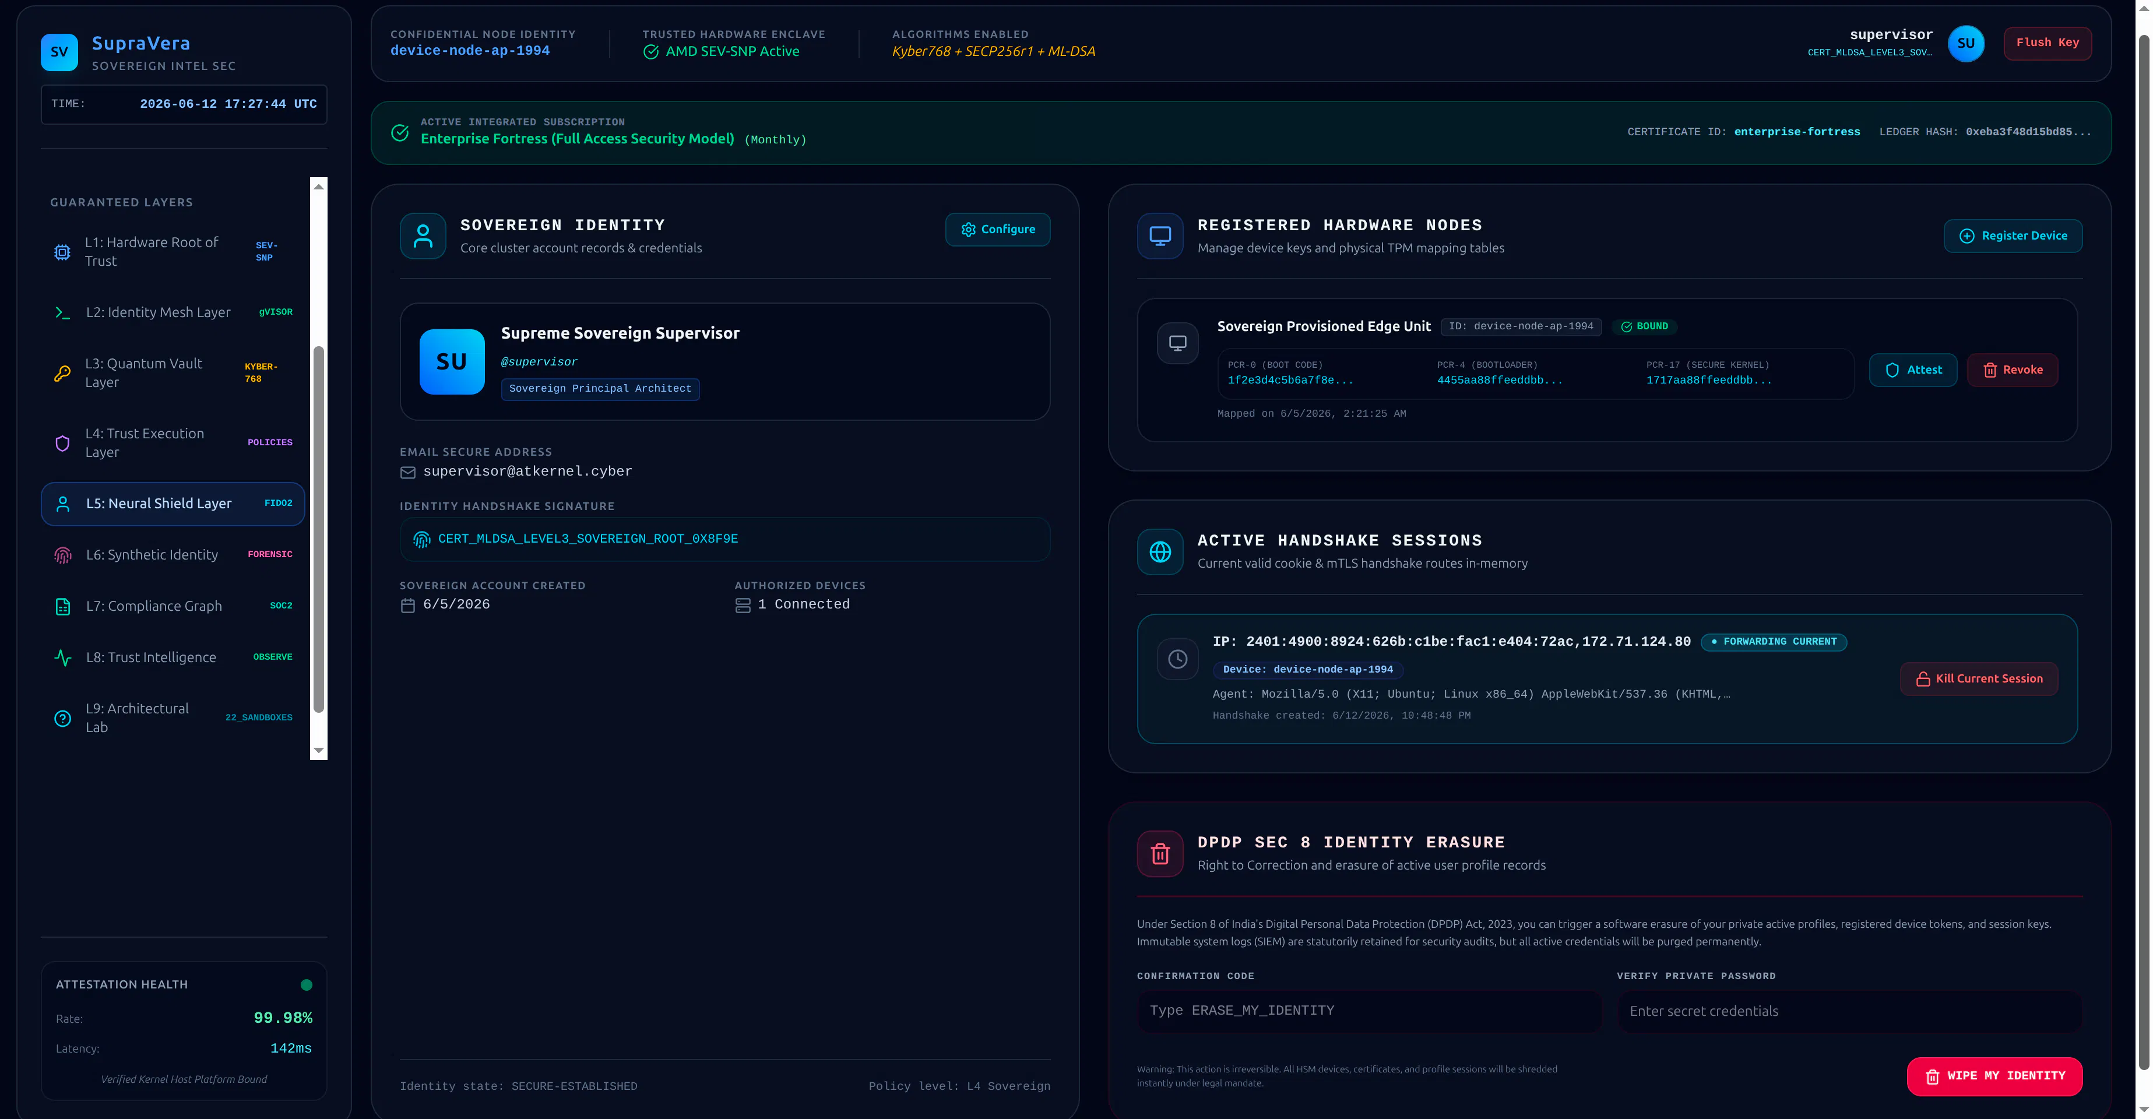Screen dimensions: 2153x1119
Task: Click the SU avatar in the top bar
Action: [x=1965, y=43]
